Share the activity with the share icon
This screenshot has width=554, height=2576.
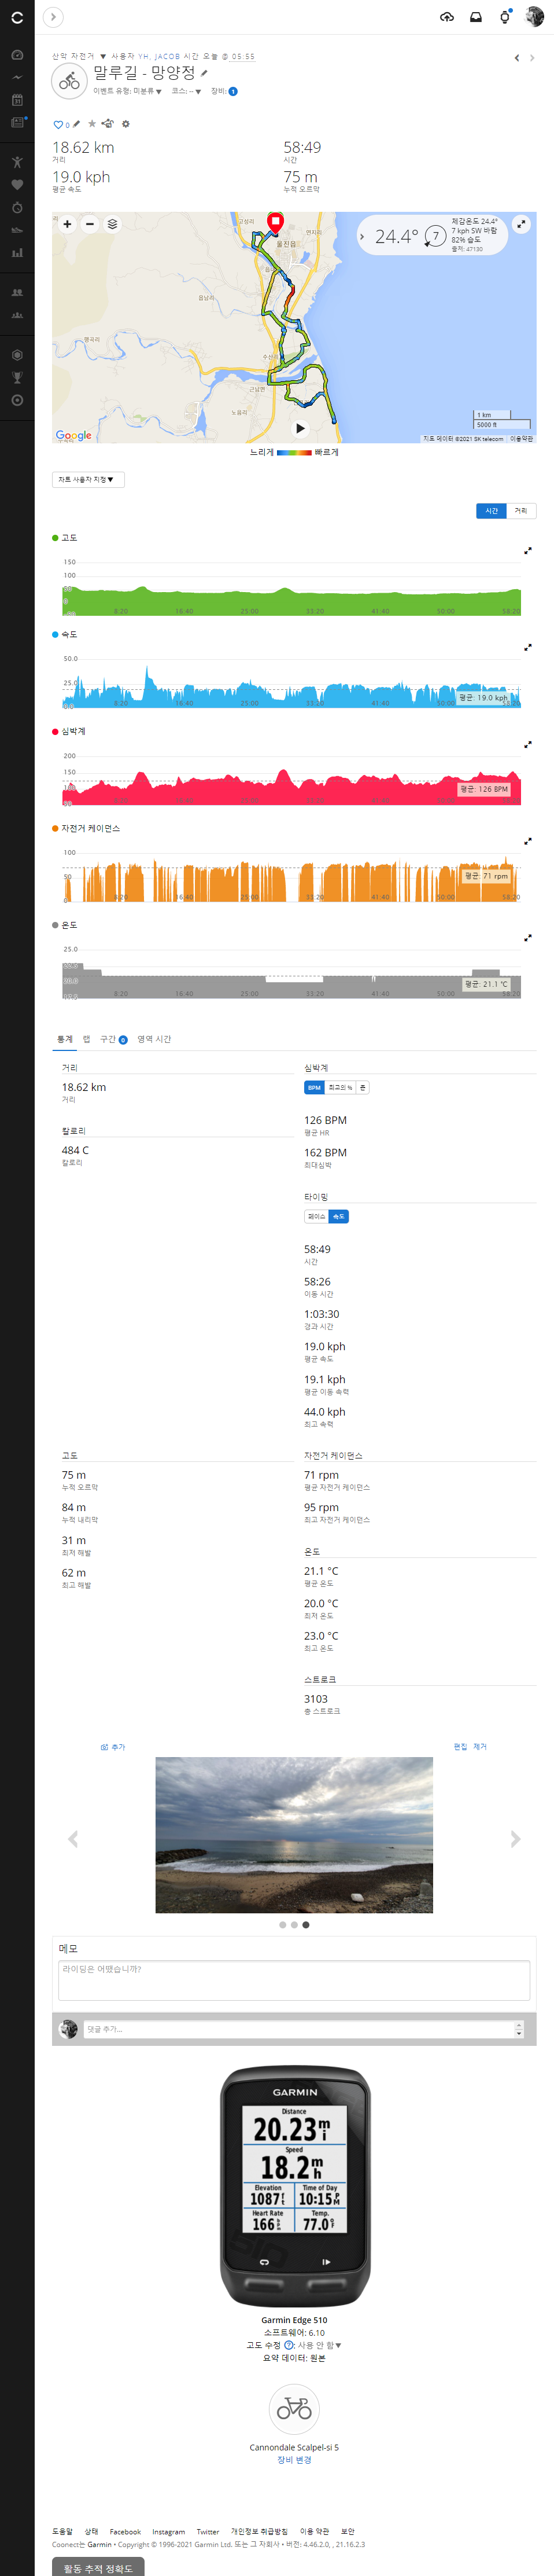pos(108,124)
